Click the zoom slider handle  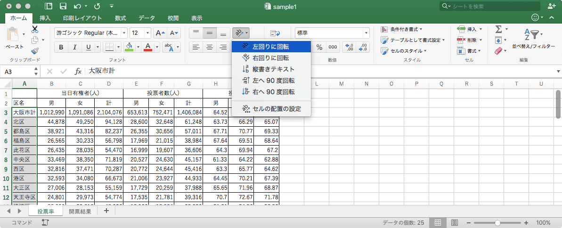[498, 223]
